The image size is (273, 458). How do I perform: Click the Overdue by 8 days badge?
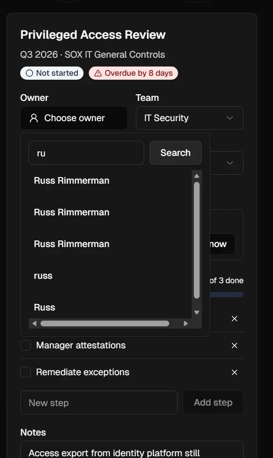click(133, 73)
